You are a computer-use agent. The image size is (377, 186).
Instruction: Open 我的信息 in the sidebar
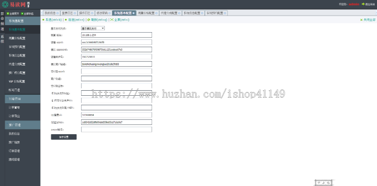23,134
